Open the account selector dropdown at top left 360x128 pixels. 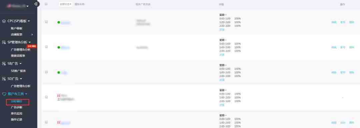18,6
